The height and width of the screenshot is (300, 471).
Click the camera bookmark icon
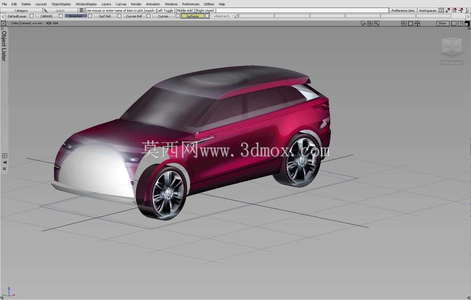370,23
